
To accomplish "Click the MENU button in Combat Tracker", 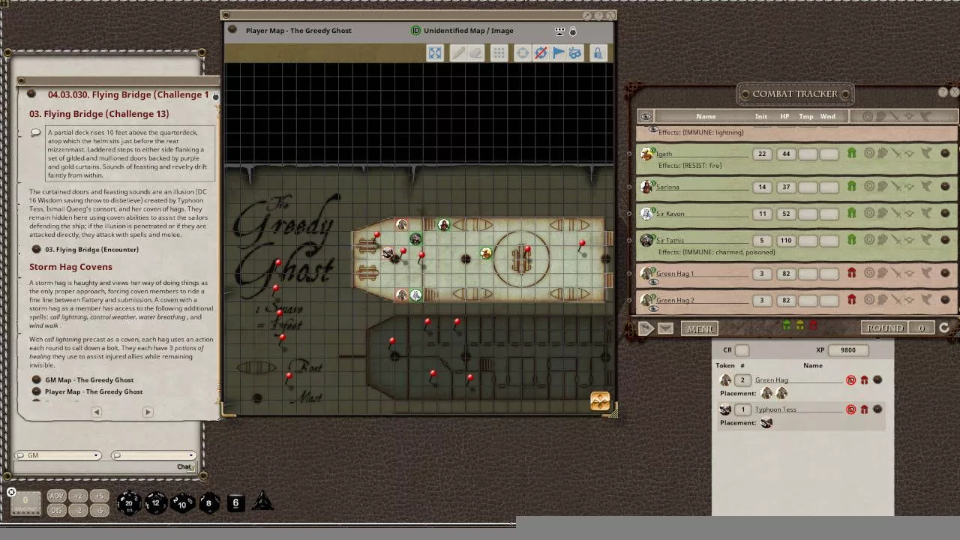I will [x=700, y=328].
